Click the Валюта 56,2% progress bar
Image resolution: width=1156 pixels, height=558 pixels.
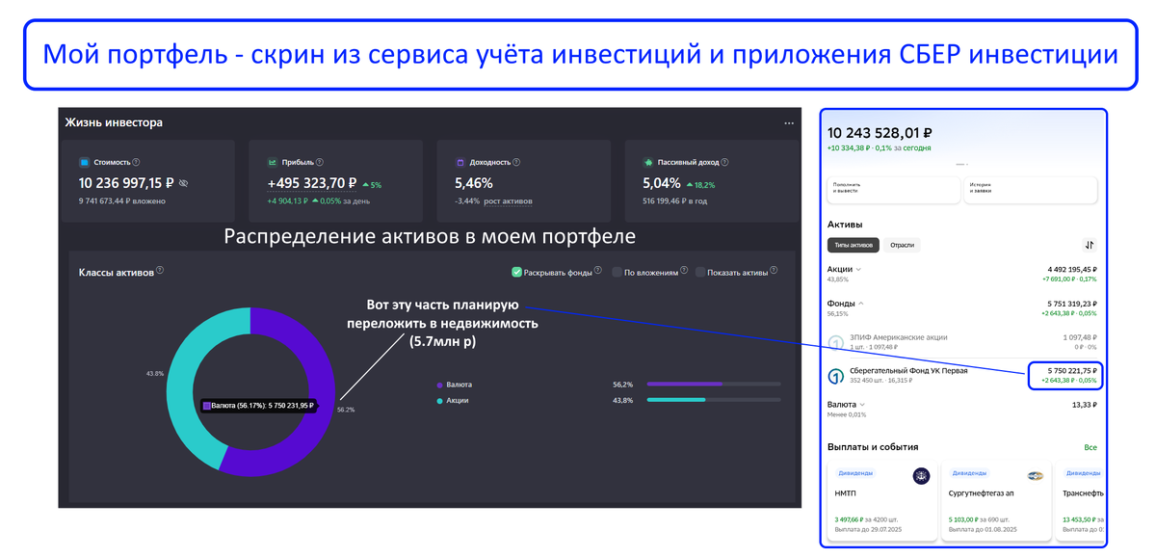(714, 384)
